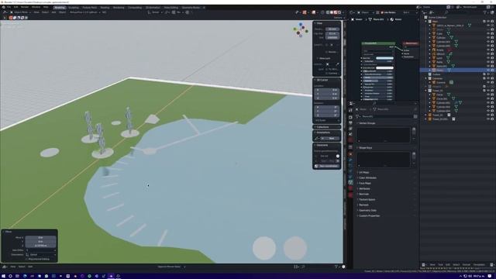
Task: Open the Render properties tab icon
Action: click(350, 117)
